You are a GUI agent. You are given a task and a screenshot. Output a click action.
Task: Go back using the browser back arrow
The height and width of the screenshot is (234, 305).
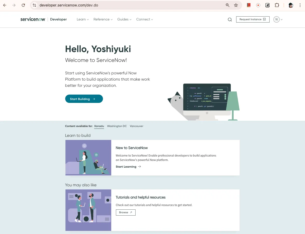pyautogui.click(x=5, y=5)
